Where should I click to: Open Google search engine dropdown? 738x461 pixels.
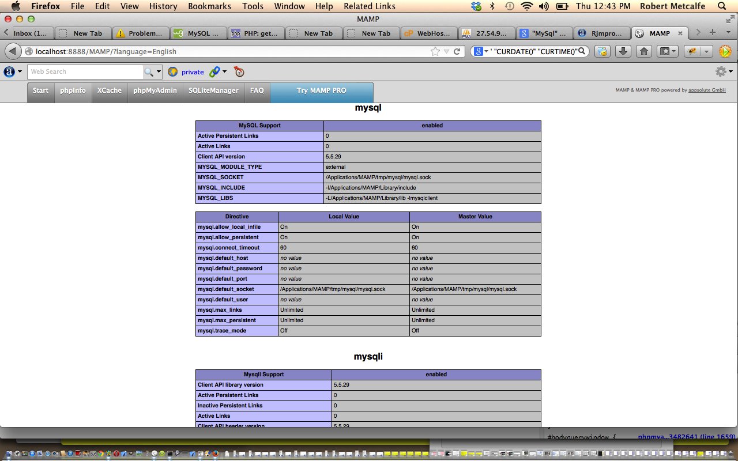click(486, 51)
